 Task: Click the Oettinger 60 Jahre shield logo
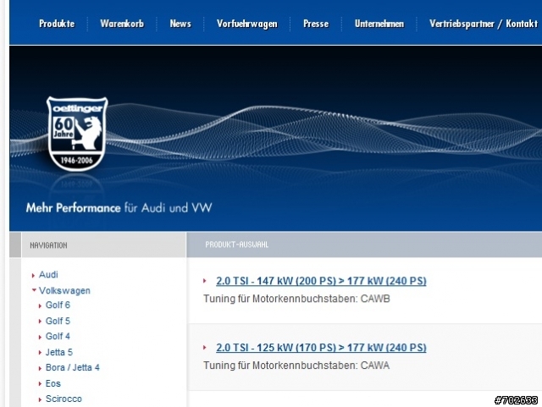pos(77,134)
